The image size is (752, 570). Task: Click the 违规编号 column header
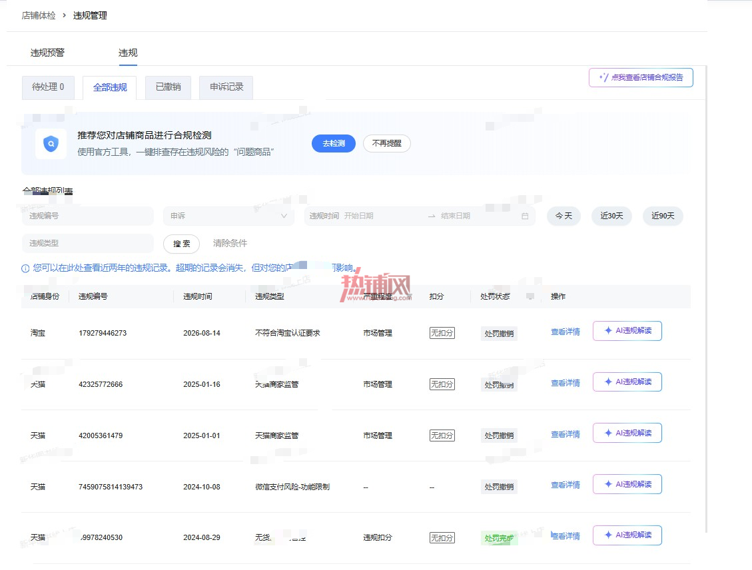click(93, 297)
